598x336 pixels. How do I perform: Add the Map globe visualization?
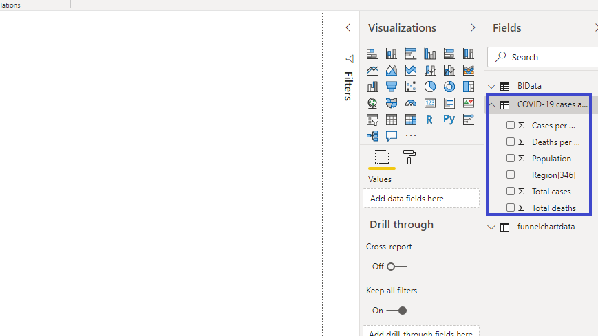coord(372,103)
